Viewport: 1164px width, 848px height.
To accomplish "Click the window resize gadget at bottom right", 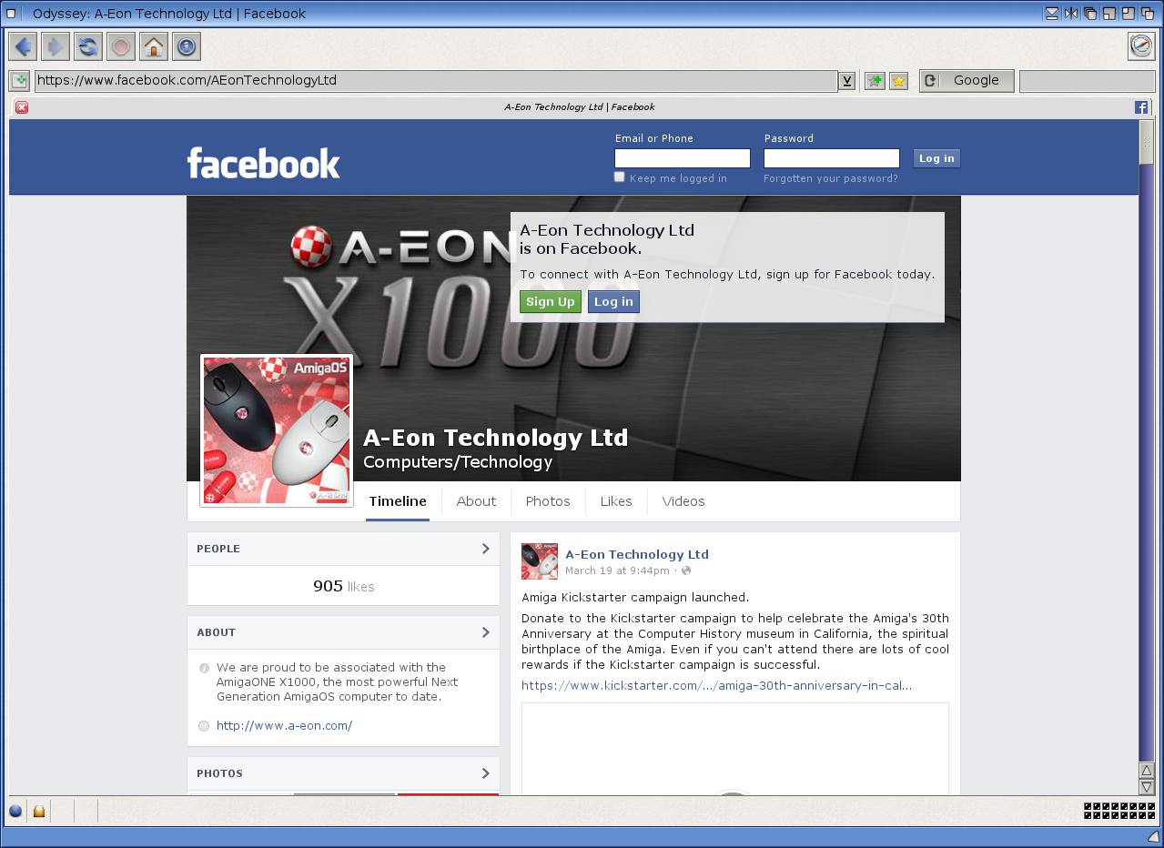I will coord(1152,835).
